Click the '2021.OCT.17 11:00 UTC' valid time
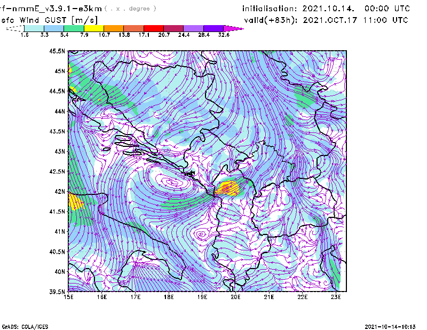 355,20
